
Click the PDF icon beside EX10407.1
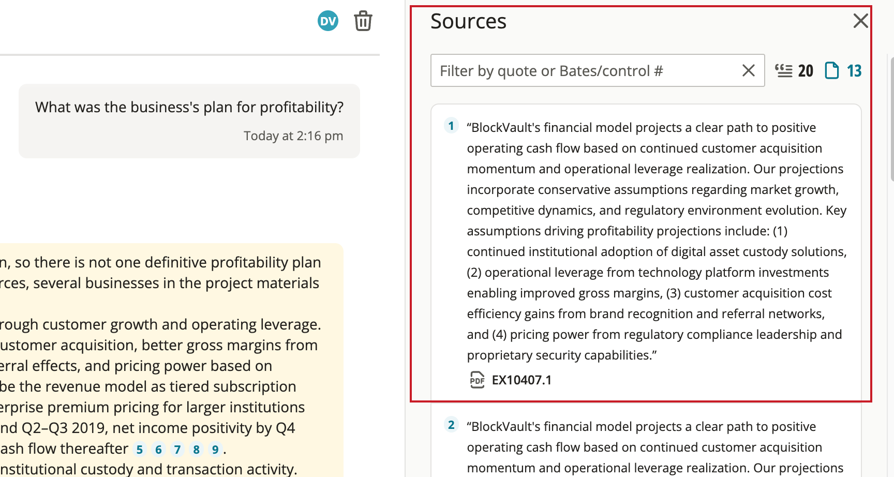(477, 380)
